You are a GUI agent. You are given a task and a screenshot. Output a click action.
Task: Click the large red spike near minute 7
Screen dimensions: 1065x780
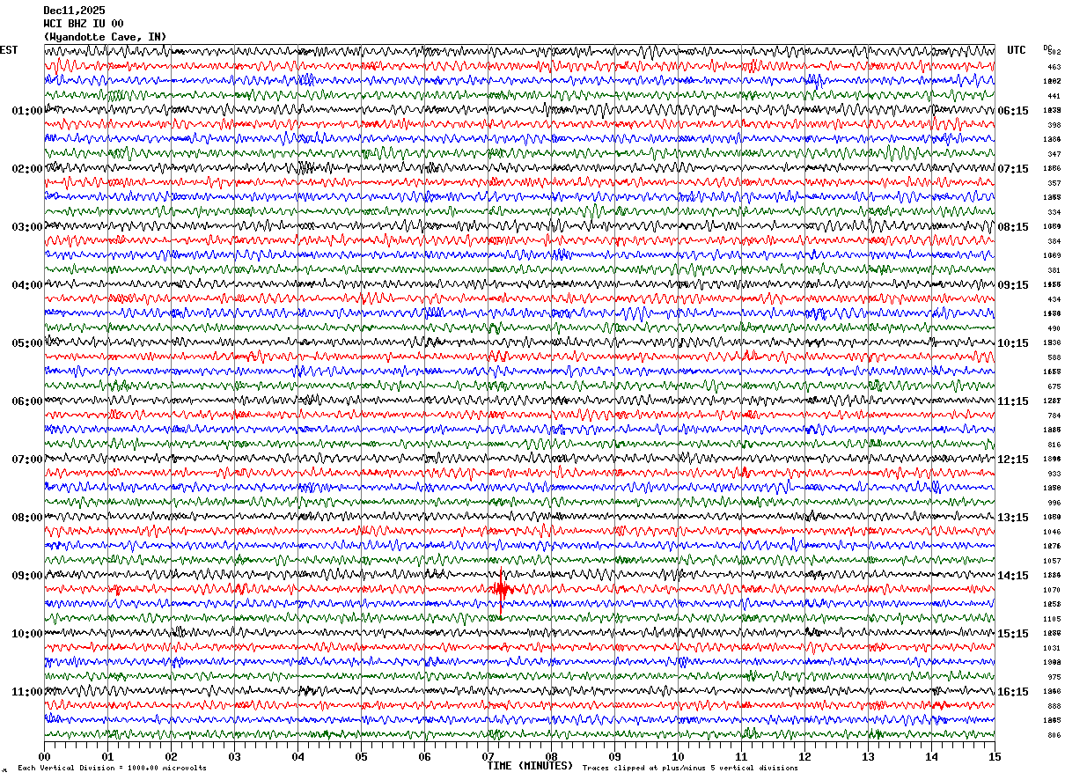pos(501,590)
